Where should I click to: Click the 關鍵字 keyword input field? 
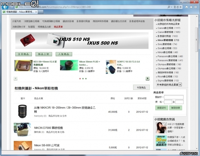coord(174,97)
